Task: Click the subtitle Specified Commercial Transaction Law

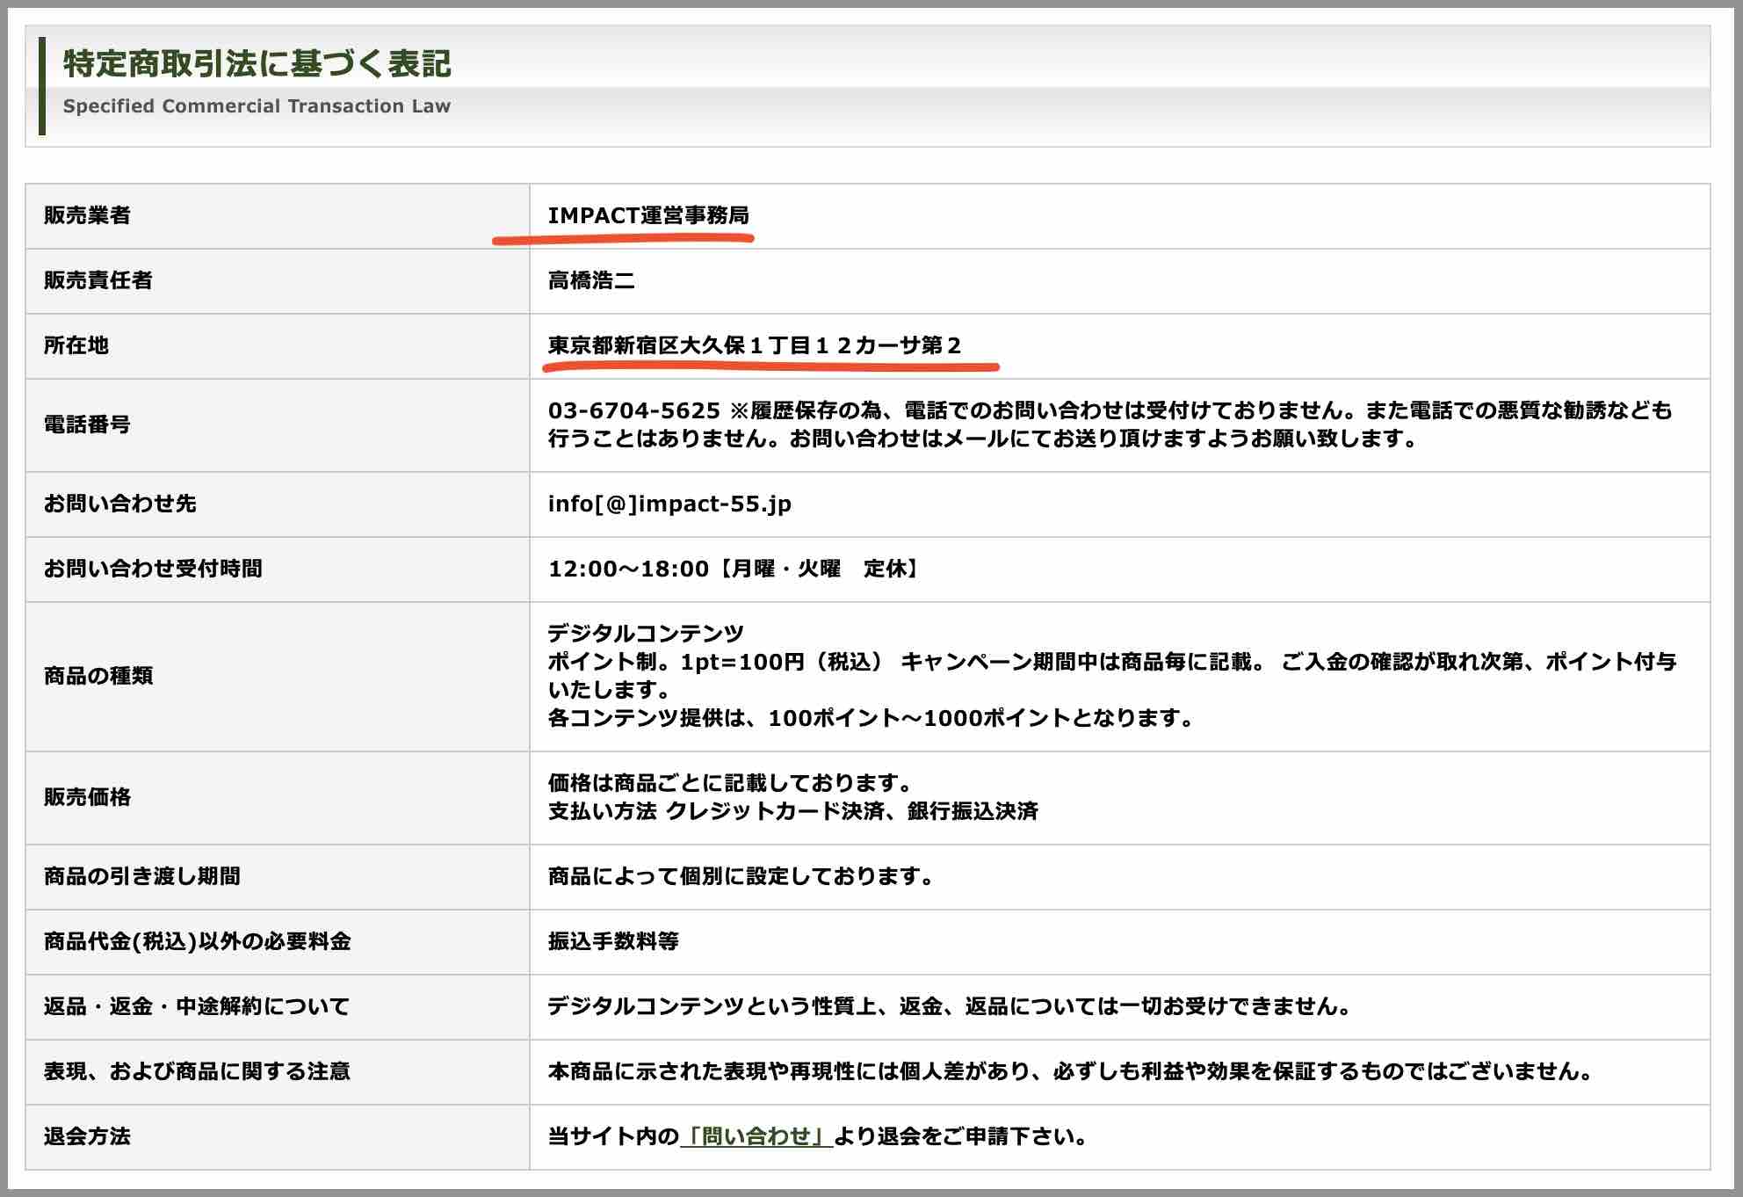Action: coord(256,105)
